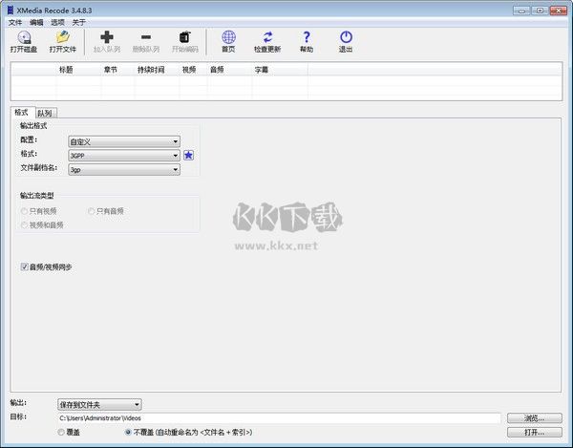This screenshot has height=448, width=573.
Task: Switch to the Format (格式) tab
Action: (22, 112)
